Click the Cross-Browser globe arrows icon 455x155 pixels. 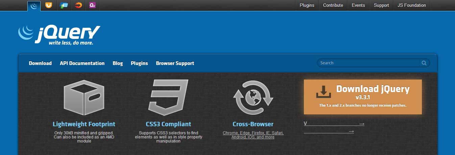253,98
